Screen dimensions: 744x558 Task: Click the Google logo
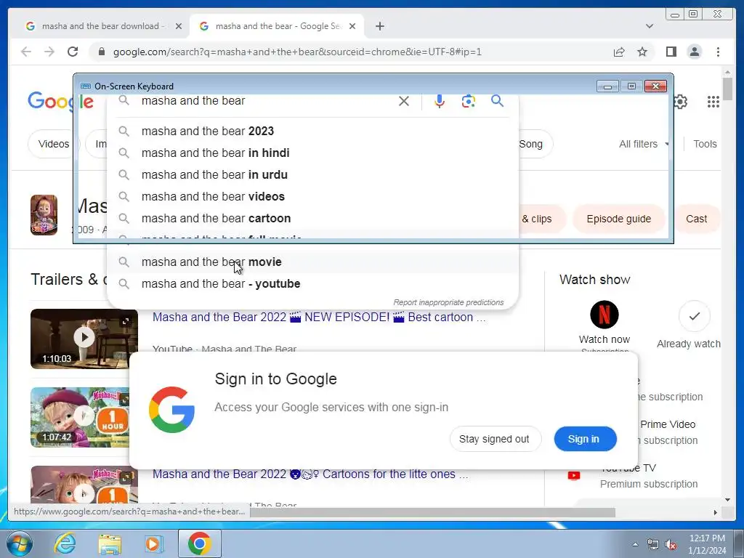pos(60,101)
